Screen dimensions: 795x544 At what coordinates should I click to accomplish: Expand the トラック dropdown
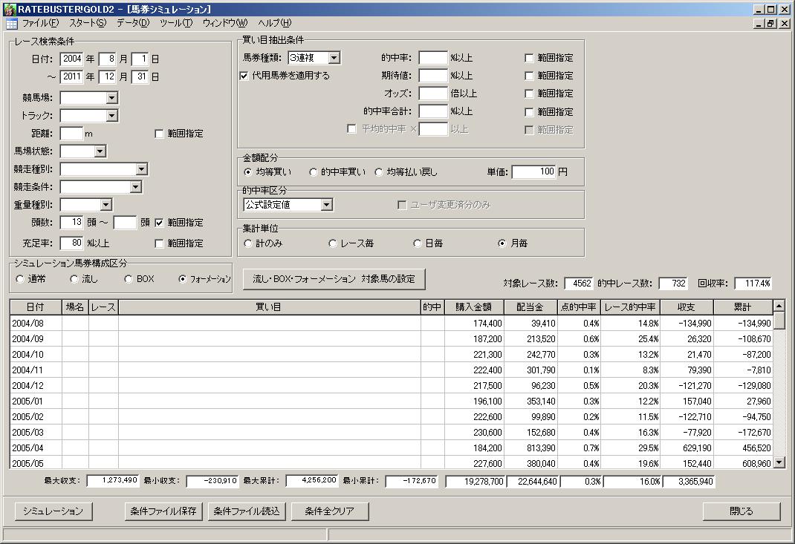[112, 116]
